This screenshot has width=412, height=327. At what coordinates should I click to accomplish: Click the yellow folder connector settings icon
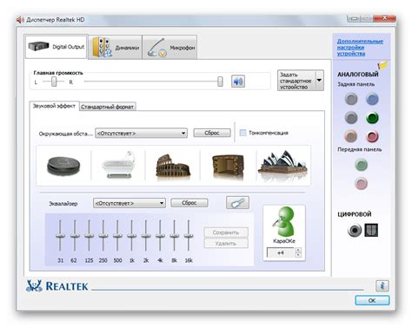click(x=382, y=65)
